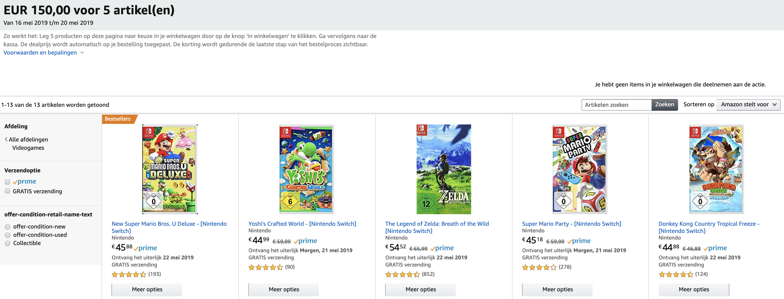Screen dimensions: 784x299
Task: Click star rating of Super Mario Party
Action: click(x=539, y=267)
